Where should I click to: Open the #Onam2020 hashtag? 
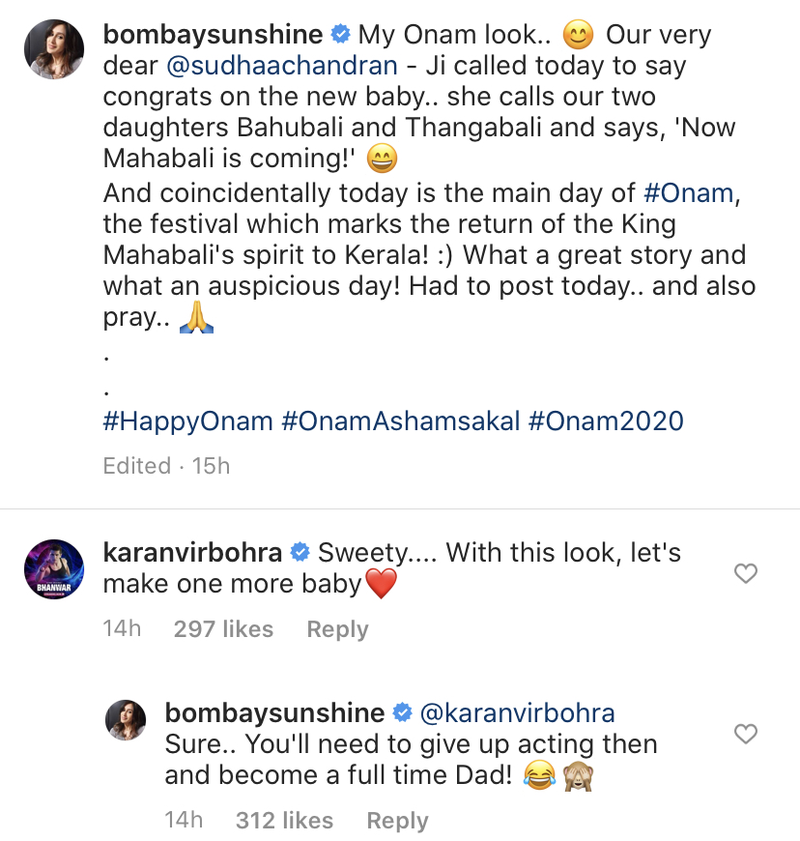pyautogui.click(x=606, y=421)
